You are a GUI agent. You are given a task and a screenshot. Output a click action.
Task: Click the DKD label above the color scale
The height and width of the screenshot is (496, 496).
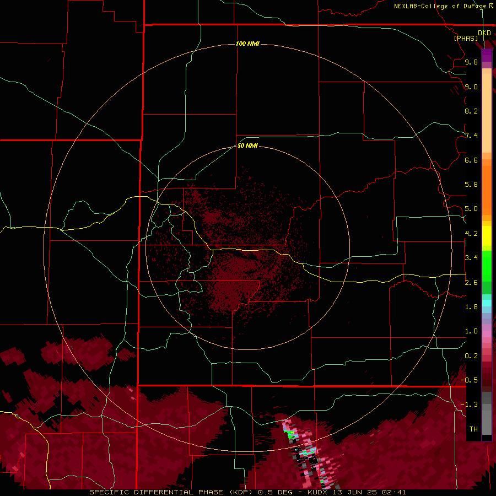pos(484,33)
